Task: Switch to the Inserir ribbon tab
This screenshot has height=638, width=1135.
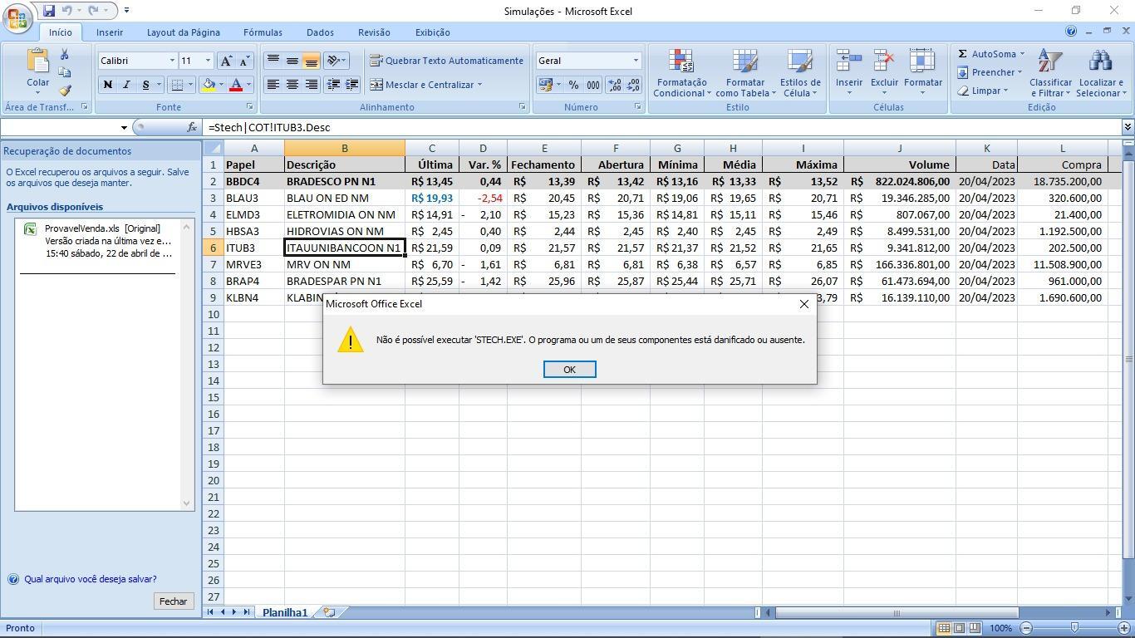Action: (110, 32)
